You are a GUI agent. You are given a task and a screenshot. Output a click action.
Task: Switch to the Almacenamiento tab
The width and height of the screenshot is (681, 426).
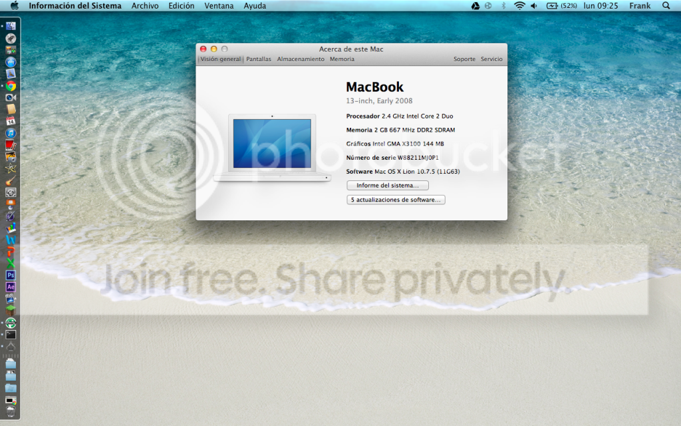point(301,59)
